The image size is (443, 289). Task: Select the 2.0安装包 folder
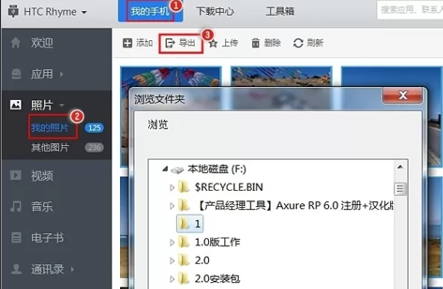(218, 279)
